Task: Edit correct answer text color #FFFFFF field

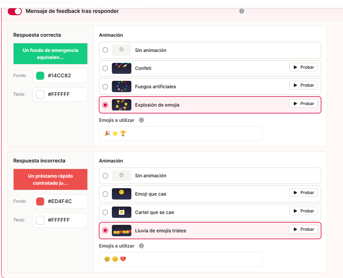Action: click(60, 94)
